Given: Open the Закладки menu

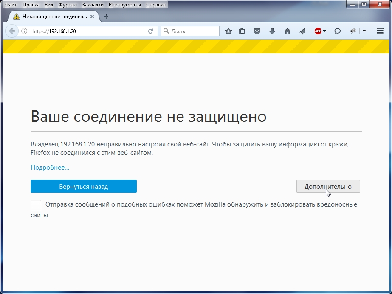Looking at the screenshot, I should click(93, 5).
